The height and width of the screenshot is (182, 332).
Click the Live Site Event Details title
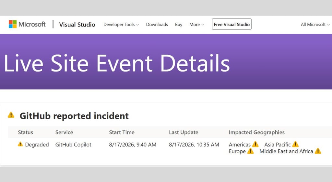coord(117,63)
